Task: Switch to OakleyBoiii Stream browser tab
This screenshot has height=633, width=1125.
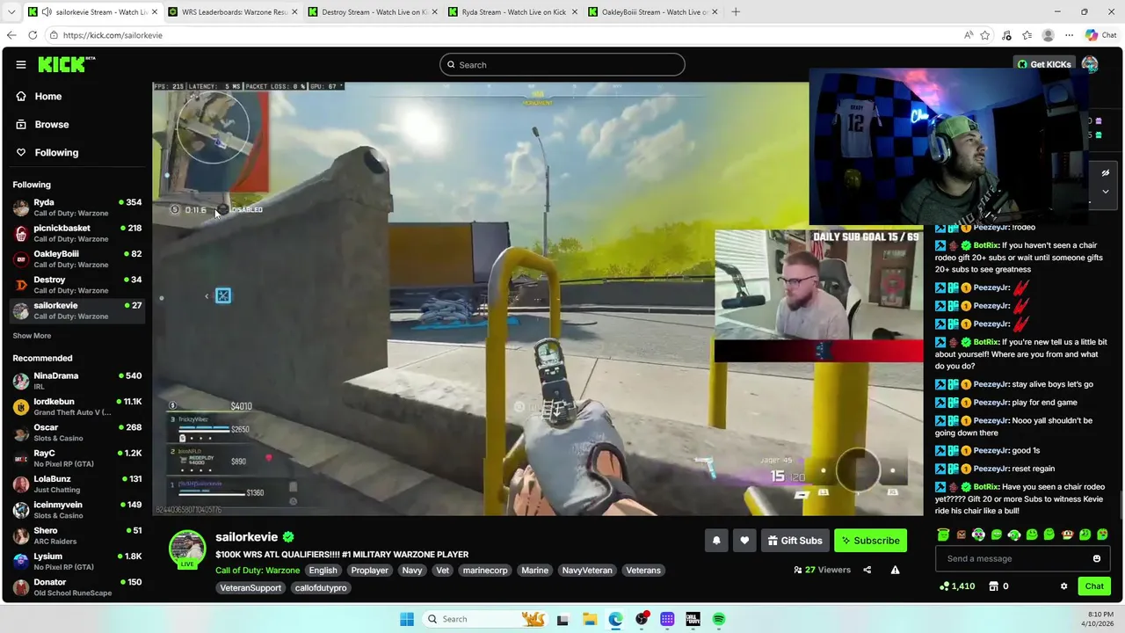Action: 650,12
